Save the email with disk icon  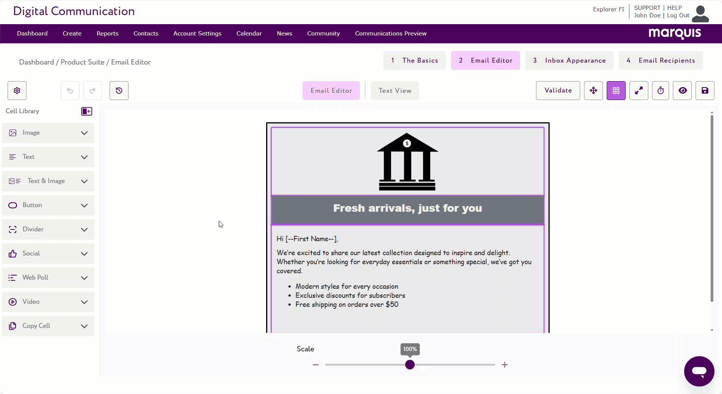705,91
